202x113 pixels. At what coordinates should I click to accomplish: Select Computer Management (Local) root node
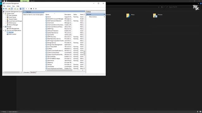13,12
